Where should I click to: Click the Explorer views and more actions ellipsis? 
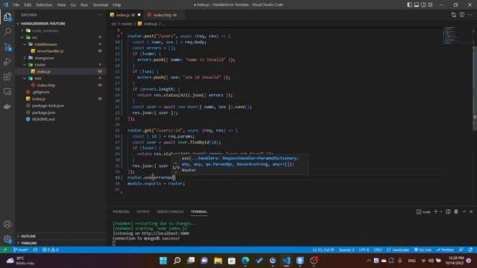[x=99, y=15]
